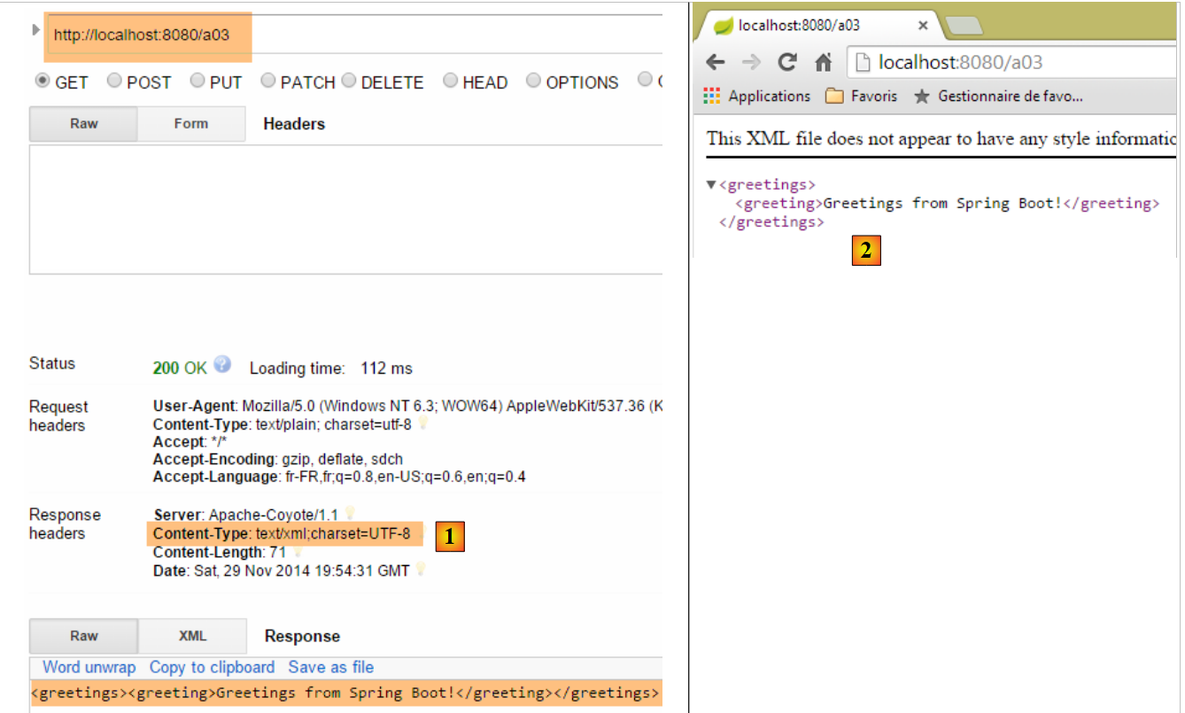The width and height of the screenshot is (1185, 713).
Task: Click the browser forward arrow button
Action: 751,62
